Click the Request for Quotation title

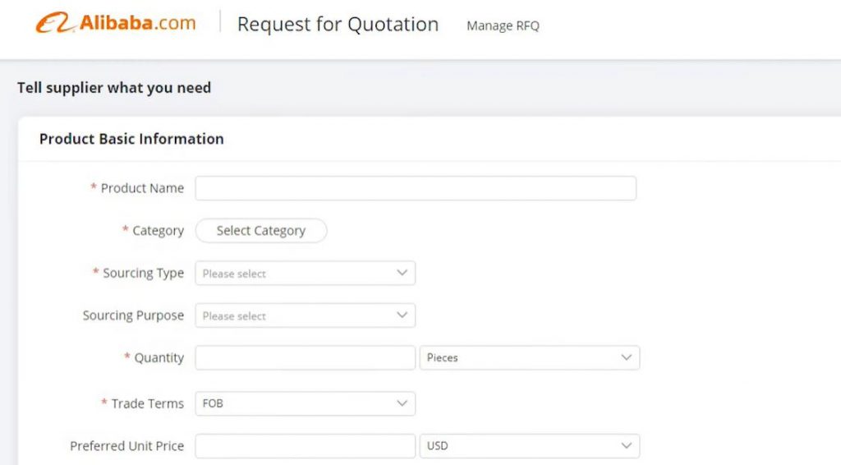[338, 25]
